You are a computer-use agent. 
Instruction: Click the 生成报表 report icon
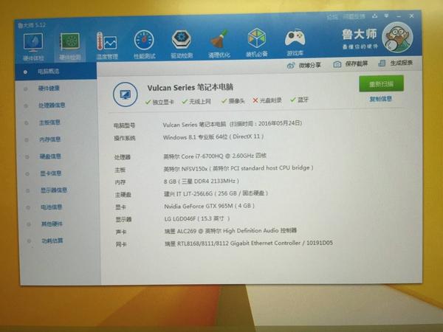[382, 63]
